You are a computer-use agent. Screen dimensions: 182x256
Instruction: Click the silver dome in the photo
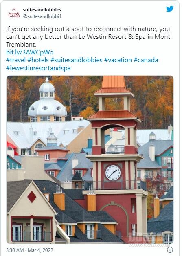click(x=47, y=101)
